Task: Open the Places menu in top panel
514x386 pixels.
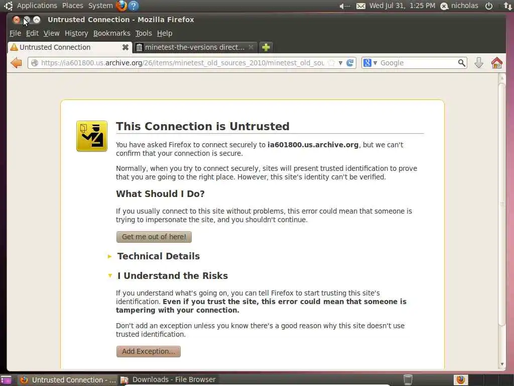Action: coord(72,6)
